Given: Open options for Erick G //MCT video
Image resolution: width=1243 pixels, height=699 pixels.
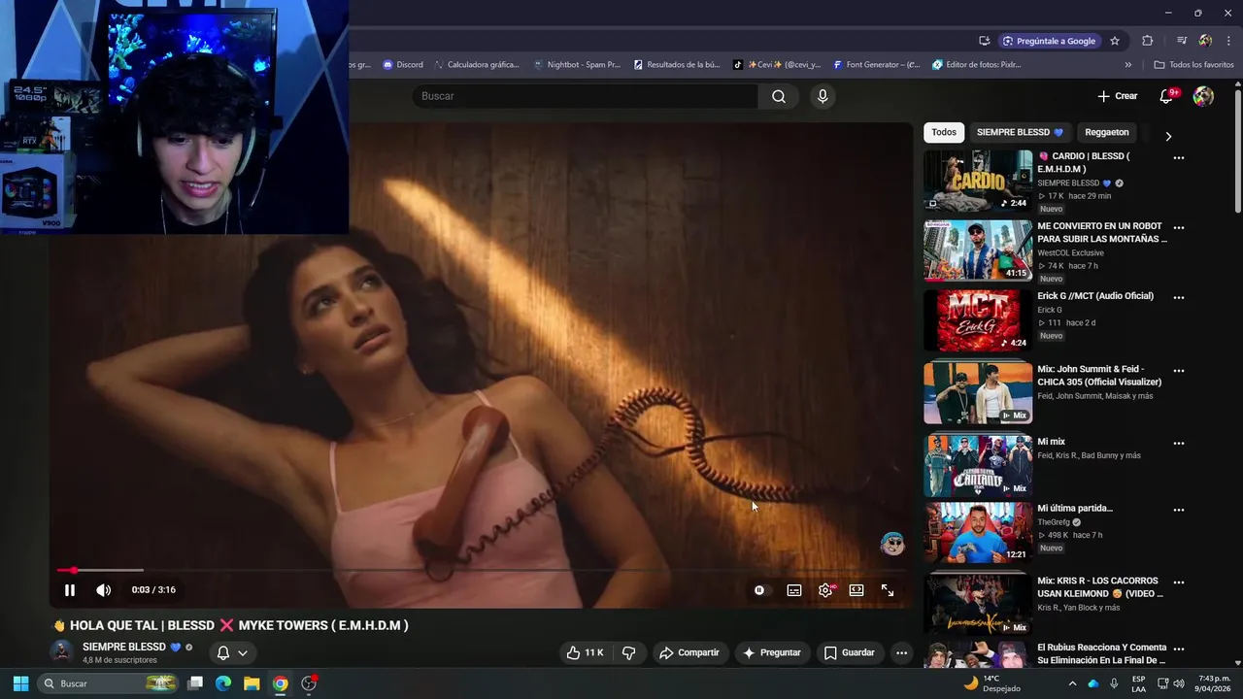Looking at the screenshot, I should pos(1179,297).
